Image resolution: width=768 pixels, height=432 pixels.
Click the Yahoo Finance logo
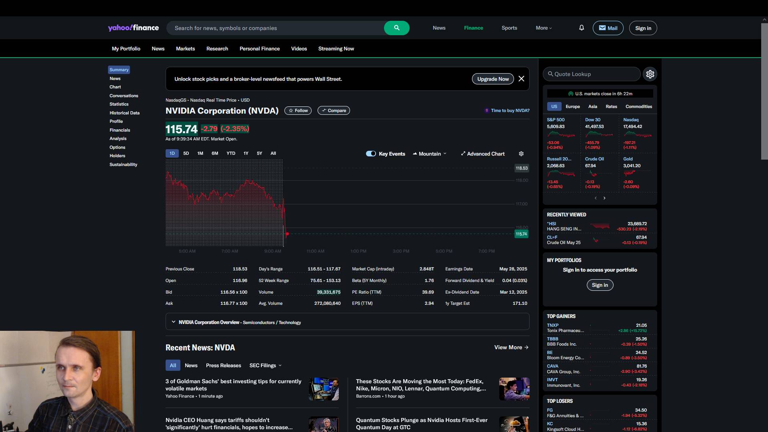coord(133,28)
